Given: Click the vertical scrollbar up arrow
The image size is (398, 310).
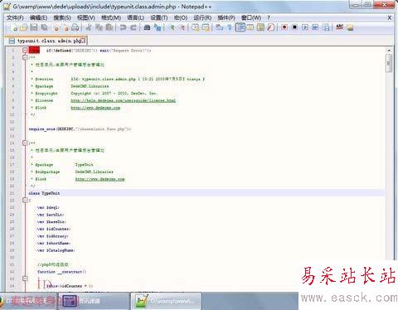Looking at the screenshot, I should tap(389, 51).
